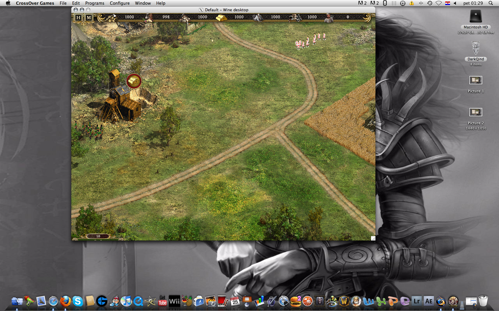499x311 pixels.
Task: Click the volume icon in menu bar
Action: [x=455, y=3]
